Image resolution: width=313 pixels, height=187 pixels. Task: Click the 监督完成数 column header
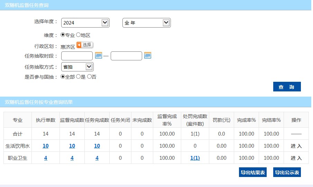[72, 120]
